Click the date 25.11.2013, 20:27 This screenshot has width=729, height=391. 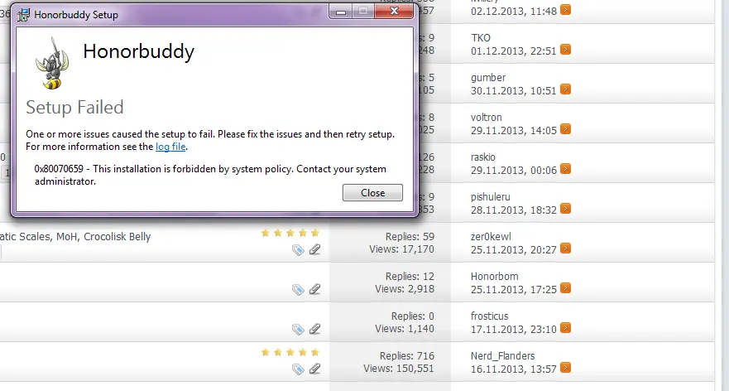513,250
